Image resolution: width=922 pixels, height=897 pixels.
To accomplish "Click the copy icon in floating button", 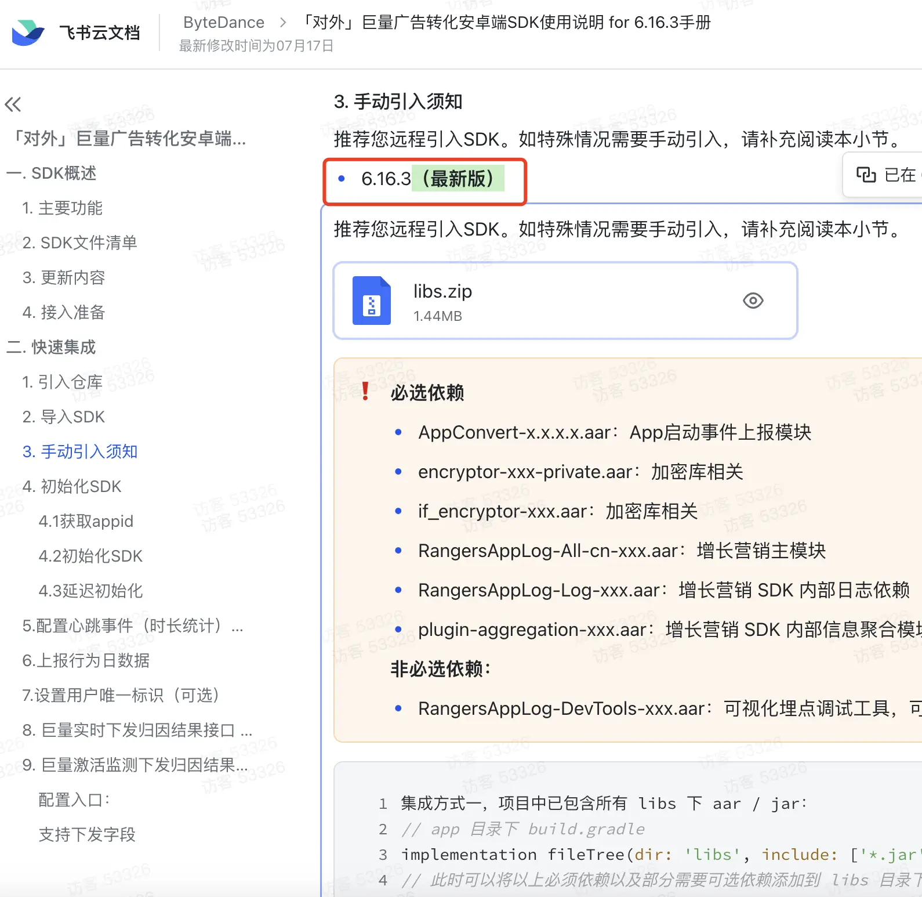I will 866,174.
